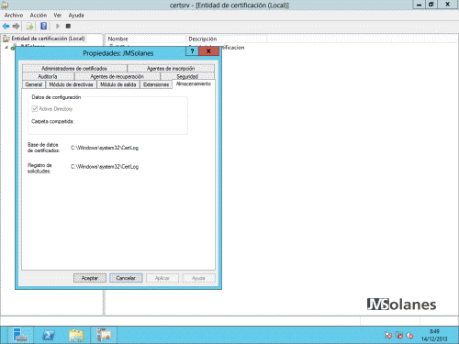Switch to the Extensiones tab
Screen dimensions: 459x344
(x=156, y=84)
